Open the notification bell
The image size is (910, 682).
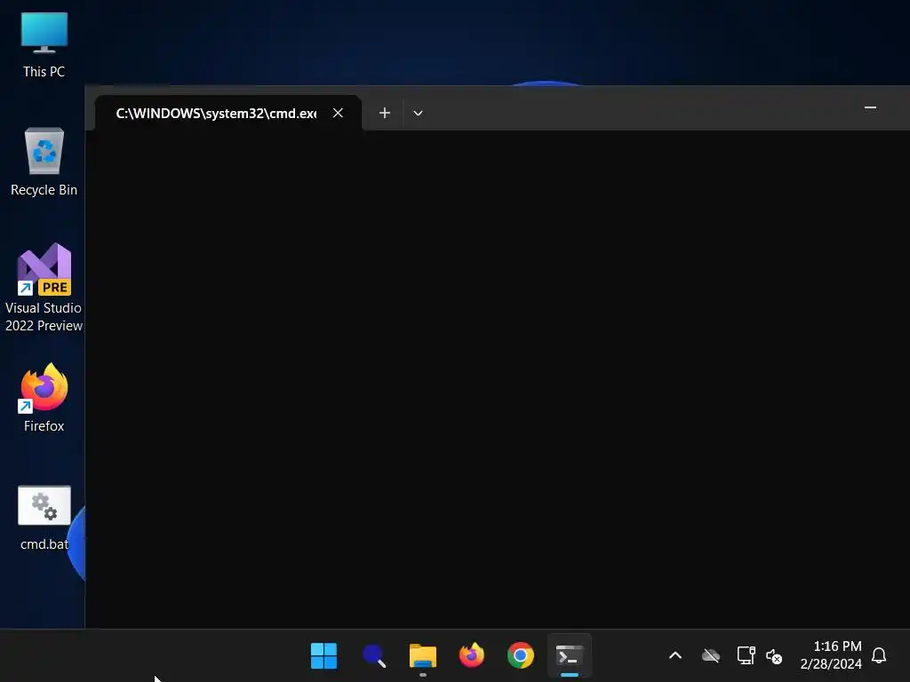(879, 656)
